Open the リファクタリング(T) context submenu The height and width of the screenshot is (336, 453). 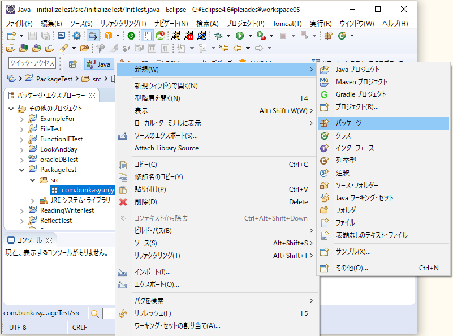pyautogui.click(x=215, y=256)
